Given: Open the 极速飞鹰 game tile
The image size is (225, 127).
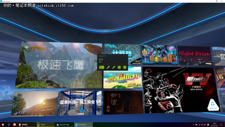Looking at the screenshot, I should pos(59,65).
